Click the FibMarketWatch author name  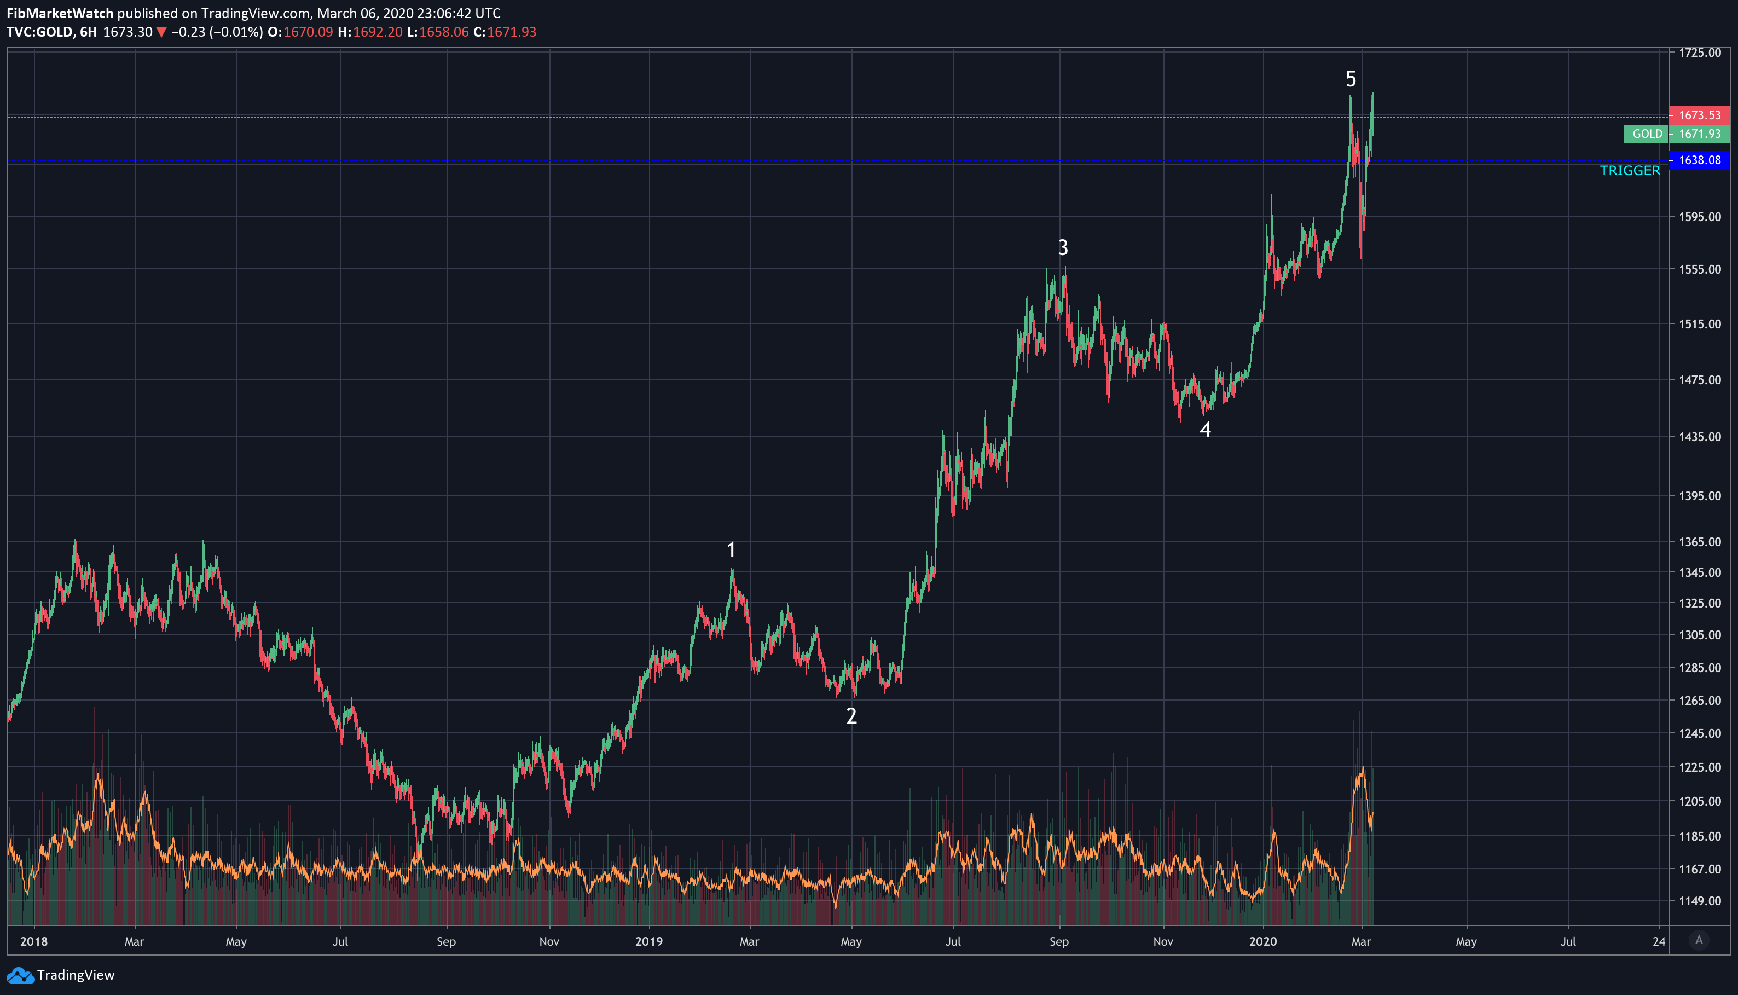pos(60,13)
